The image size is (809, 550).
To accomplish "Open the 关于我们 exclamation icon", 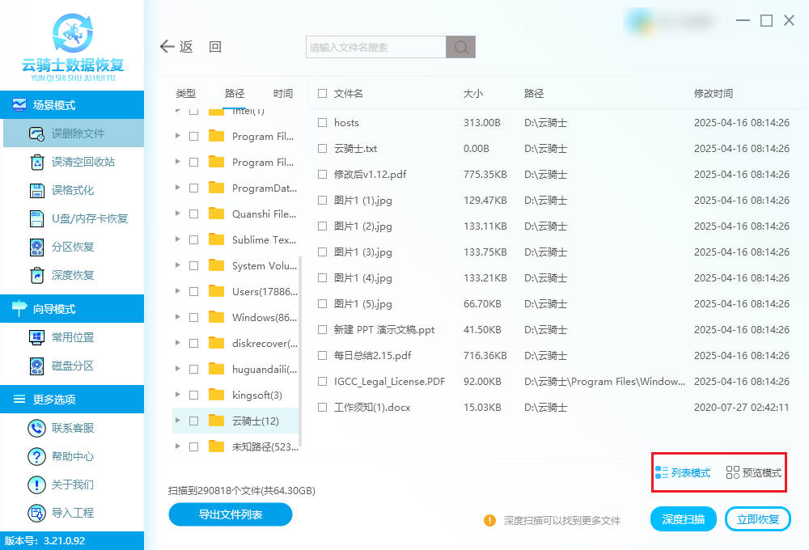I will (x=36, y=484).
